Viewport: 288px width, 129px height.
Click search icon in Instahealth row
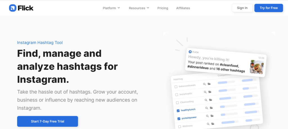(x=205, y=92)
